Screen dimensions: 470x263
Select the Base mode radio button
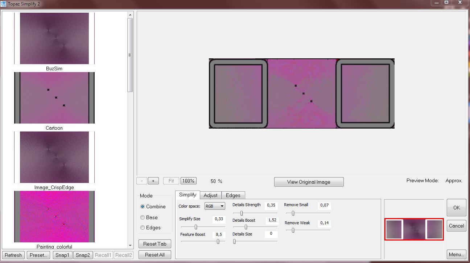(x=143, y=217)
